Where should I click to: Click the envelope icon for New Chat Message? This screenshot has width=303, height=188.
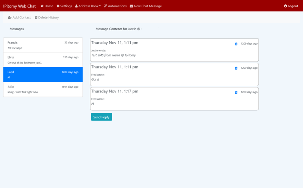pyautogui.click(x=131, y=6)
